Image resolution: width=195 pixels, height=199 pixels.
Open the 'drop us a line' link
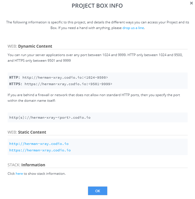(133, 28)
